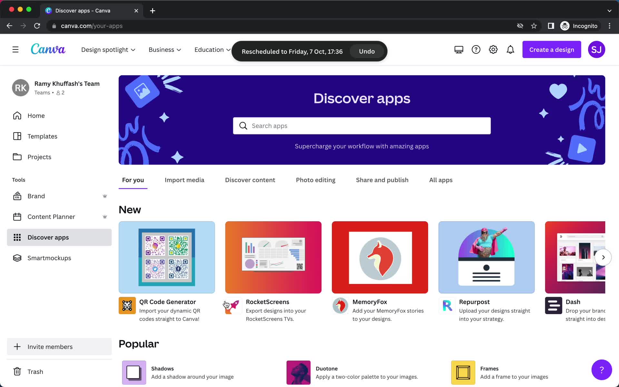619x387 pixels.
Task: Show next apps with carousel arrow
Action: pos(603,257)
